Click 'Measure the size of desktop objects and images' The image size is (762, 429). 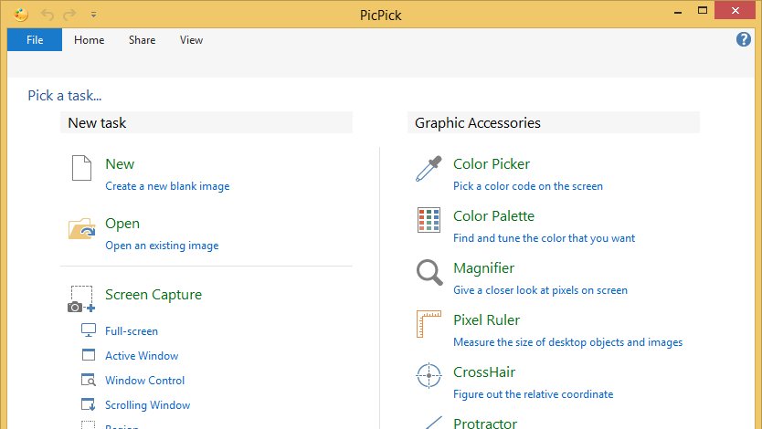567,342
